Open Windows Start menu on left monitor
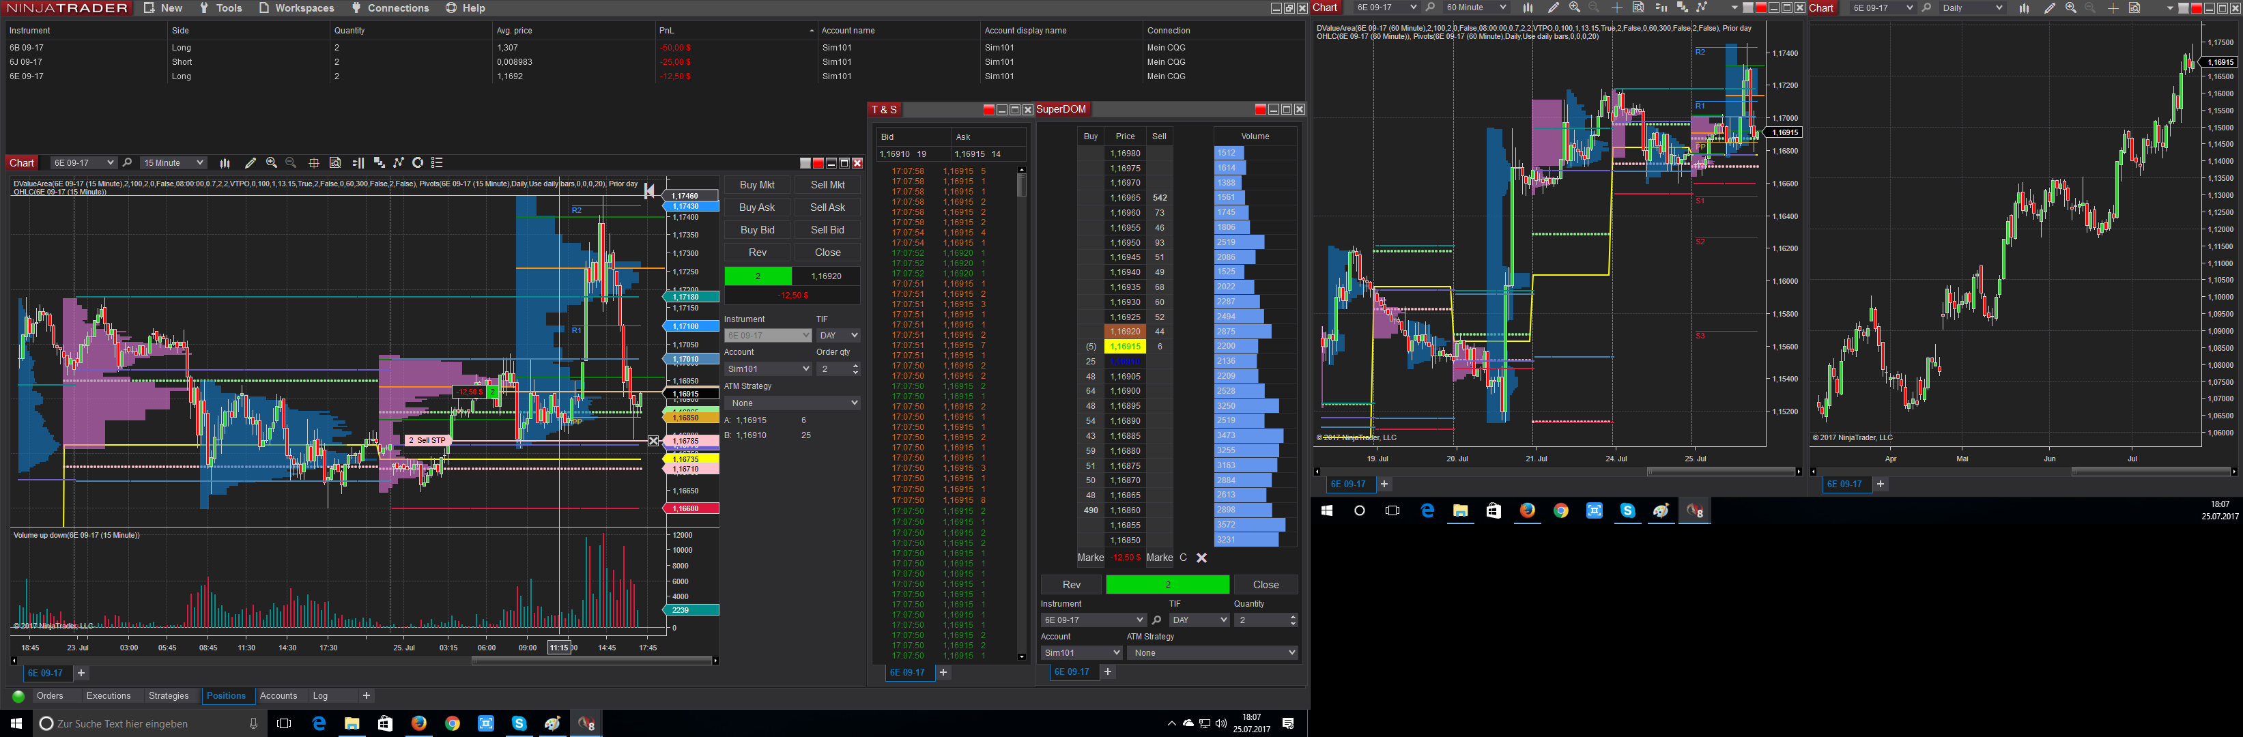2243x737 pixels. pyautogui.click(x=16, y=723)
